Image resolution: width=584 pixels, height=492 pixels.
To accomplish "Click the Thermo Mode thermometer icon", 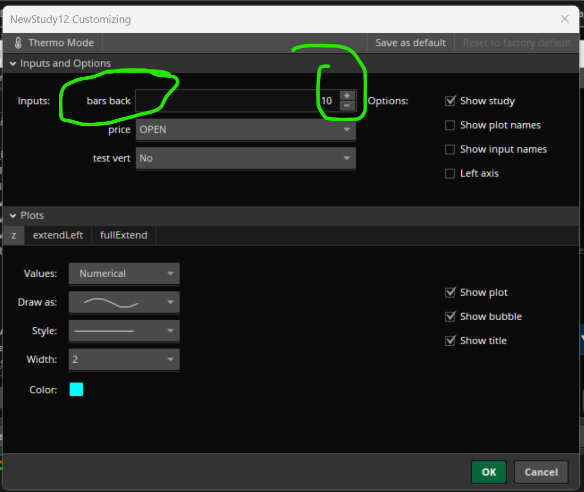I will tap(18, 43).
